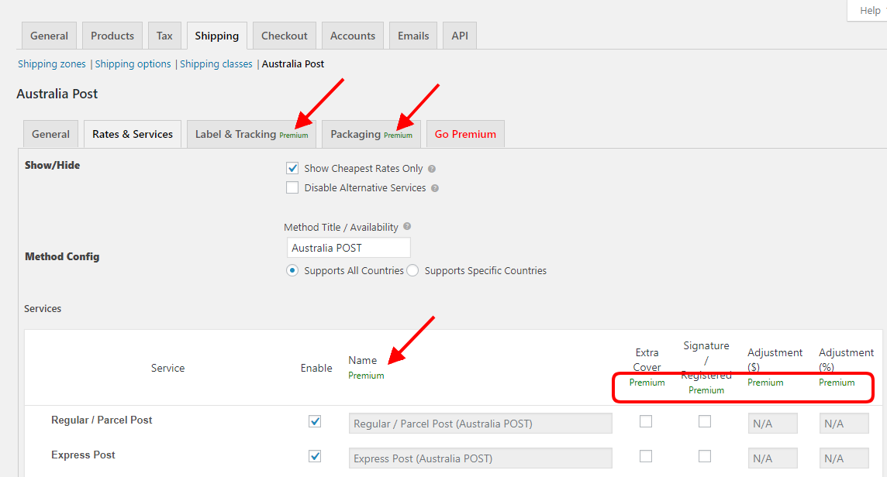Click the Services section heading
This screenshot has width=887, height=477.
click(x=43, y=309)
